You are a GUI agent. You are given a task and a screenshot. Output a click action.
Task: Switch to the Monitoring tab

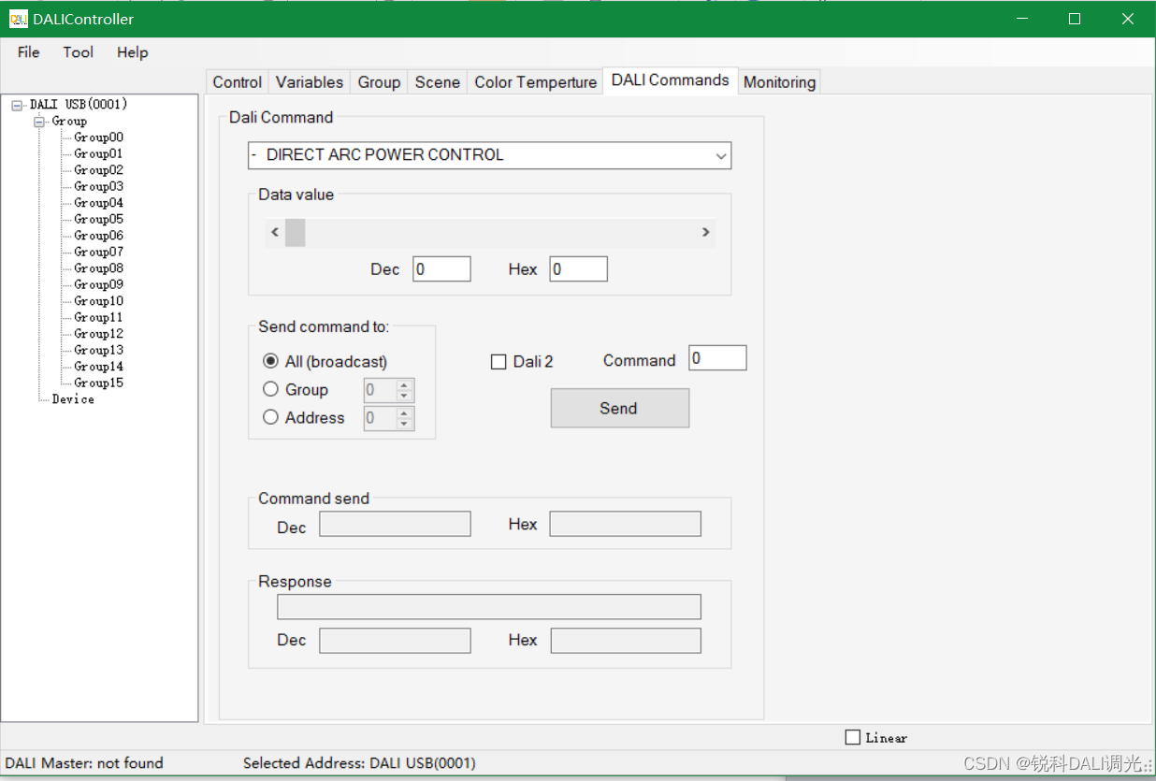tap(779, 82)
